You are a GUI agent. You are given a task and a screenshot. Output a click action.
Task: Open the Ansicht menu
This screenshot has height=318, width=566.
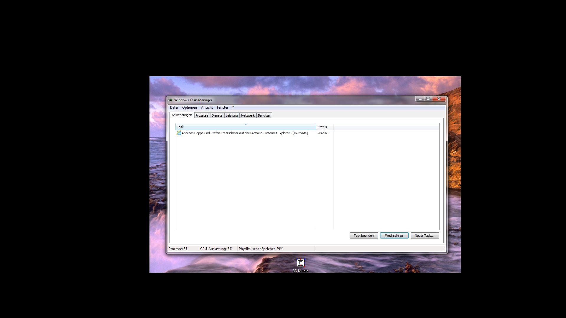207,107
